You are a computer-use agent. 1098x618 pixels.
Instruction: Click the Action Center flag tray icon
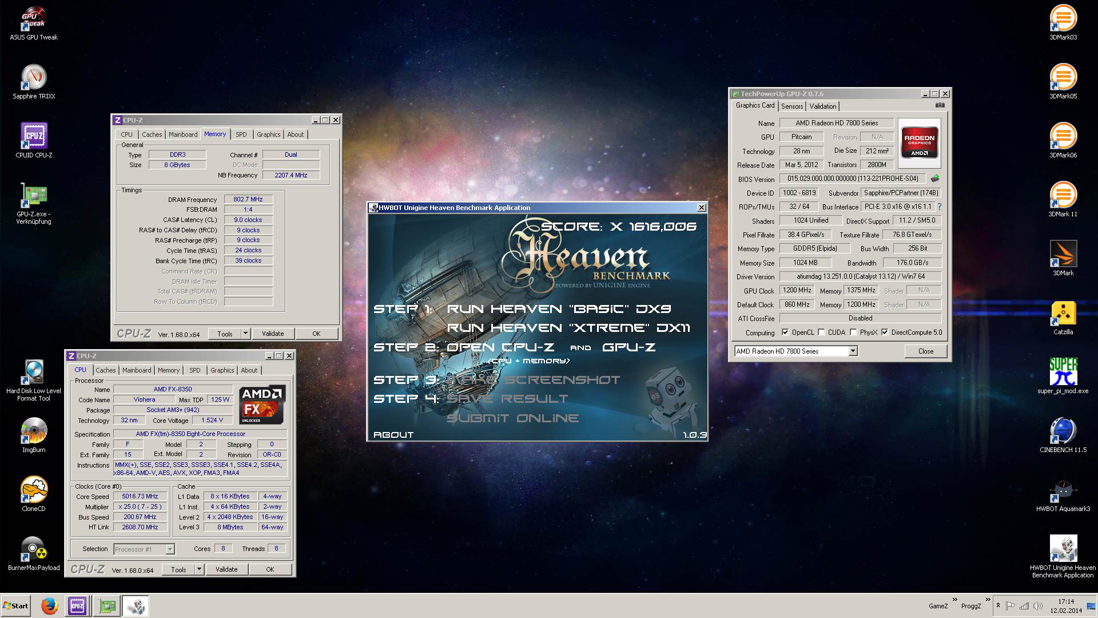1011,606
